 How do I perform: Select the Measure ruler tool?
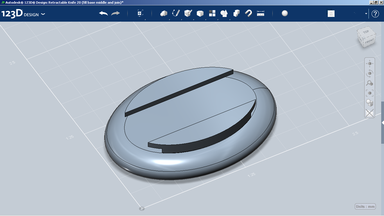click(x=261, y=13)
